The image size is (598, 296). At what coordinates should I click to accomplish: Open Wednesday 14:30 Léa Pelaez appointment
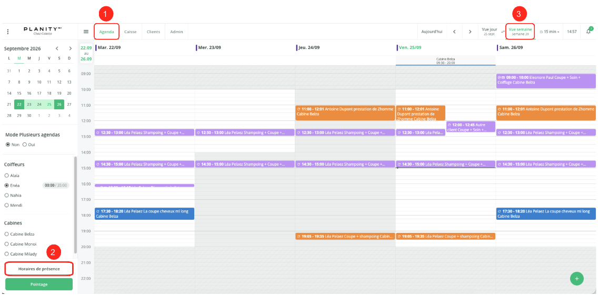[245, 164]
